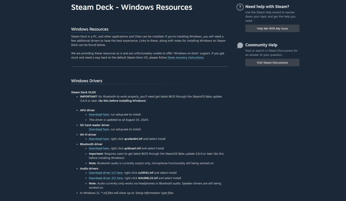Screen dimensions: 346x201
Task: Click the Windows Resources section heading
Action: (90, 29)
